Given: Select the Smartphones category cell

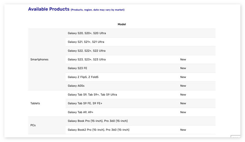Looking at the screenshot, I should pos(39,59).
